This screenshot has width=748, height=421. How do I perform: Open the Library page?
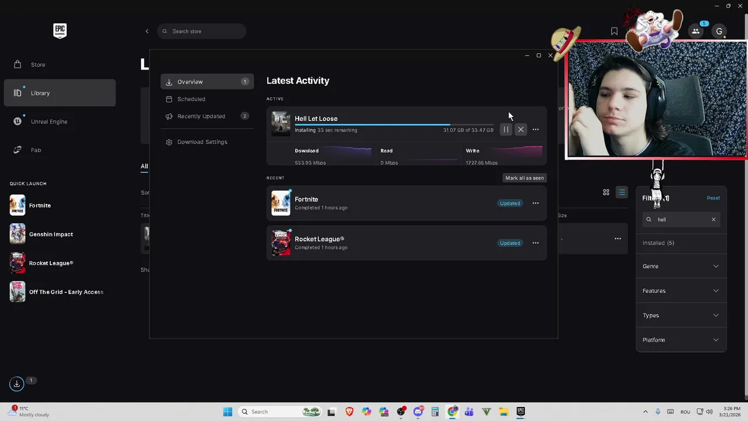60,93
